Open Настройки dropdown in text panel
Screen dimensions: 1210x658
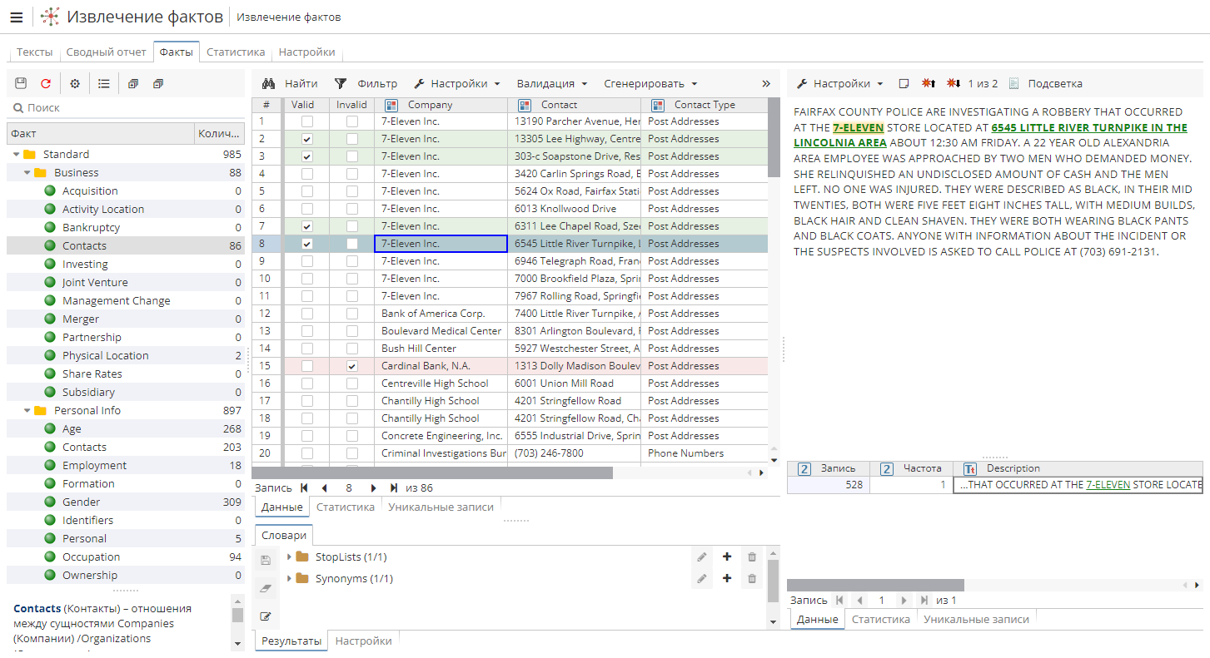[839, 83]
